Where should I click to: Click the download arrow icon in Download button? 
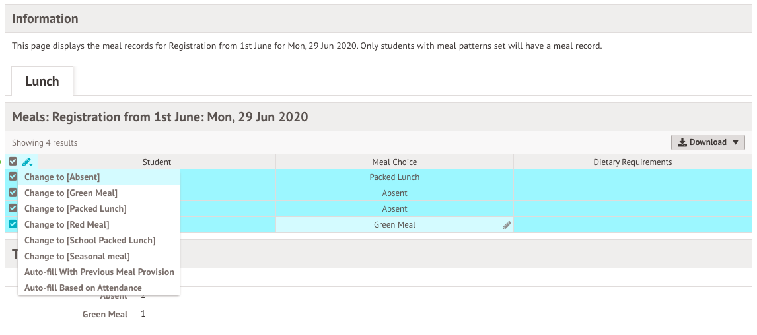coord(682,142)
